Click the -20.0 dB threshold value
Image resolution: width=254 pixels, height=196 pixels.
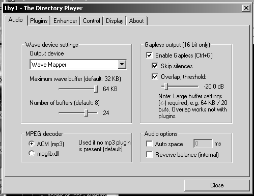pyautogui.click(x=214, y=87)
